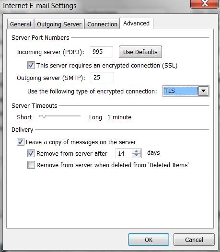
Task: Click the days number field showing 14
Action: click(123, 153)
